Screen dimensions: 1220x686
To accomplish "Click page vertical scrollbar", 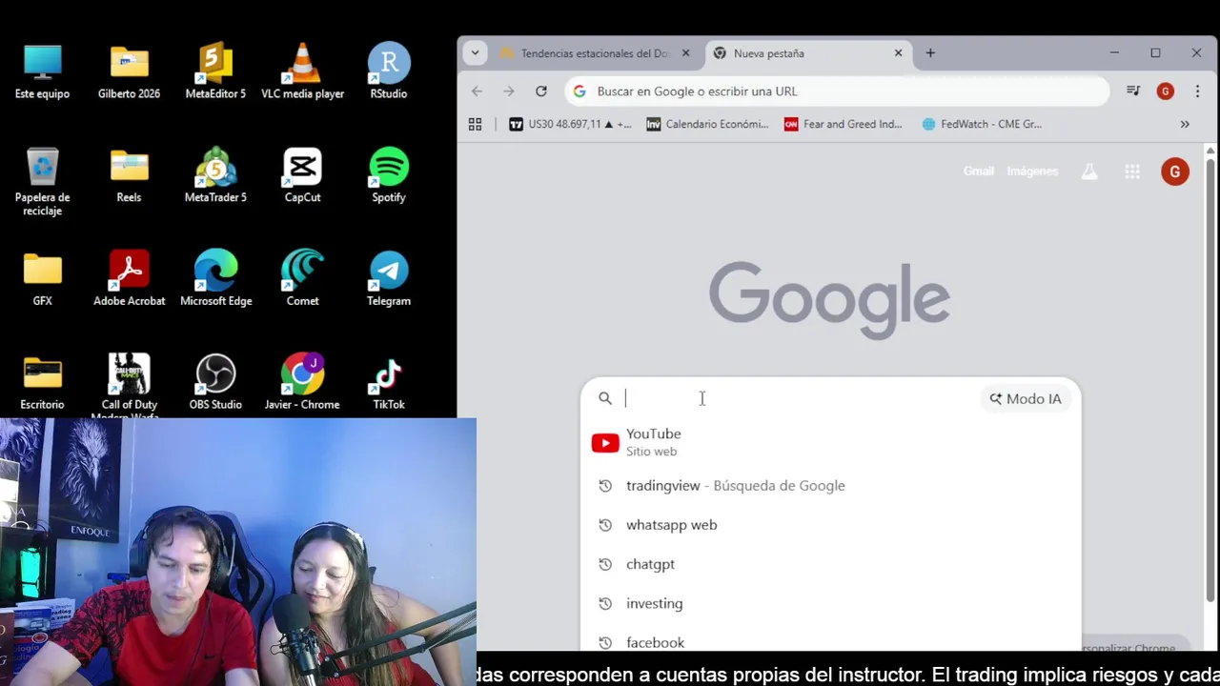I will click(1210, 381).
